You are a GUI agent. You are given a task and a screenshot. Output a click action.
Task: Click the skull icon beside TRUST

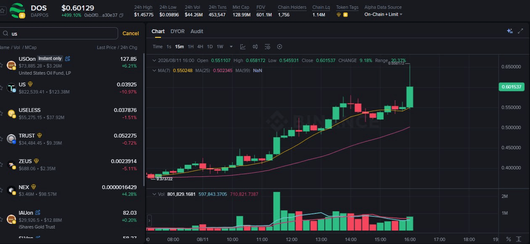40,135
